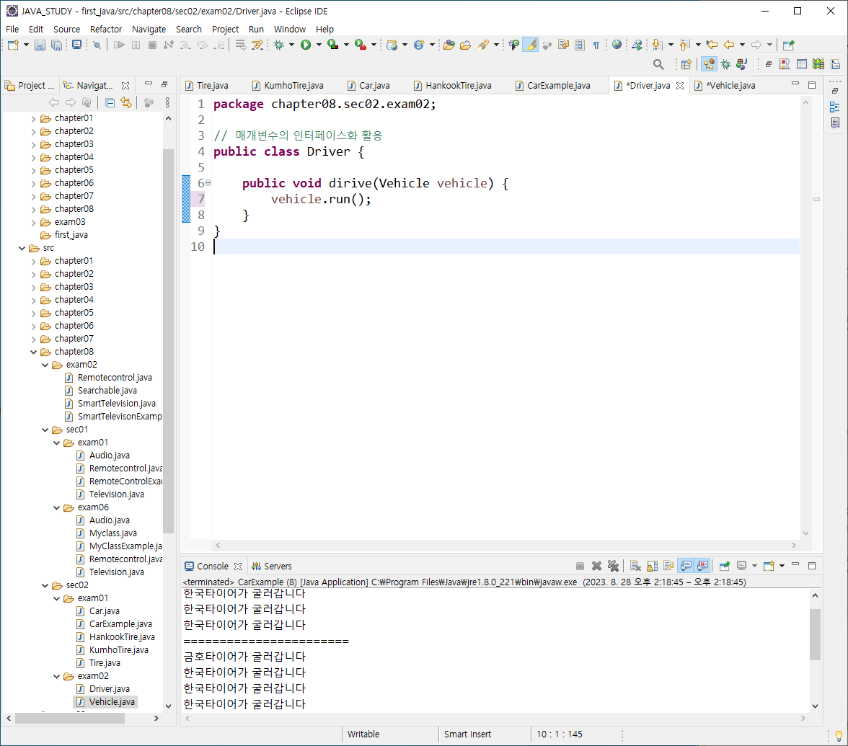The width and height of the screenshot is (848, 746).
Task: Click the Previous Annotation arrow icon
Action: (x=685, y=45)
